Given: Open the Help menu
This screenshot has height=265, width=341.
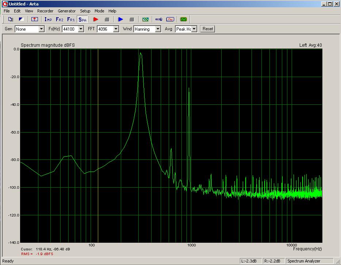Looking at the screenshot, I should point(112,11).
